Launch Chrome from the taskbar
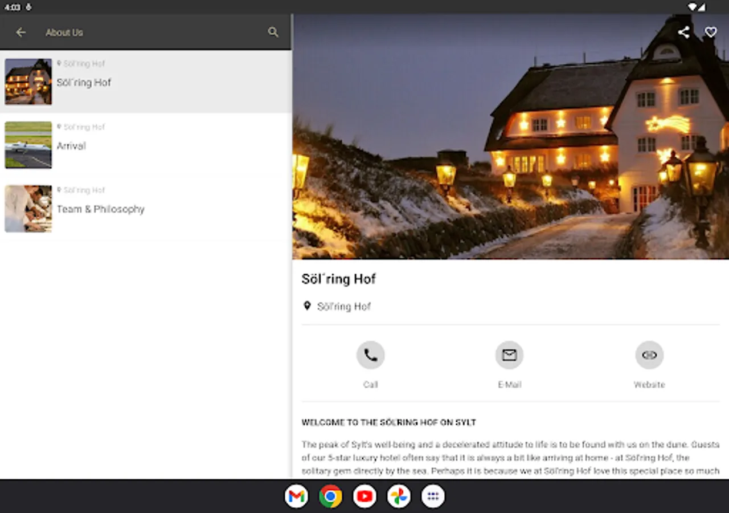Image resolution: width=729 pixels, height=513 pixels. click(330, 496)
